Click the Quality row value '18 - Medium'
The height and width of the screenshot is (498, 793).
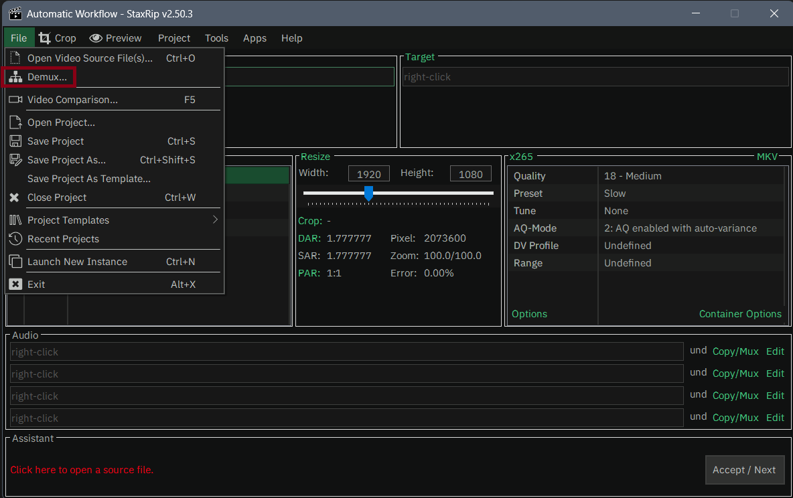click(632, 176)
